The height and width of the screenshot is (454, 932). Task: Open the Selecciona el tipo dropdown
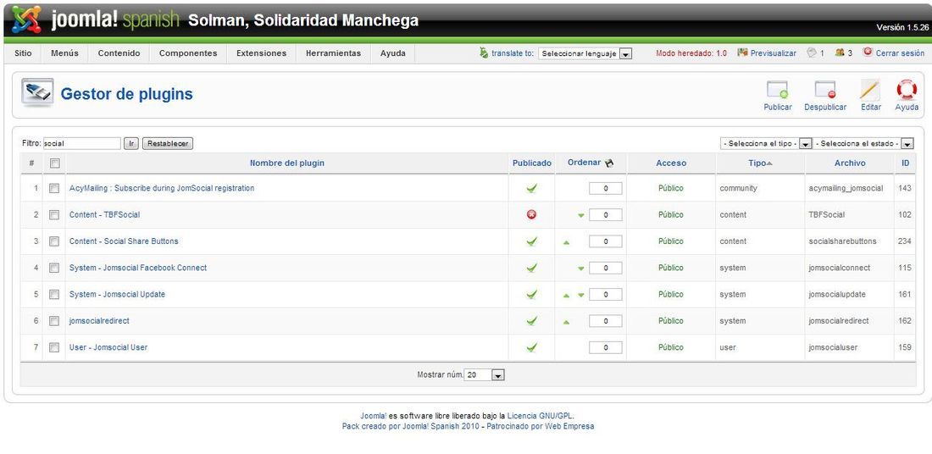click(766, 144)
